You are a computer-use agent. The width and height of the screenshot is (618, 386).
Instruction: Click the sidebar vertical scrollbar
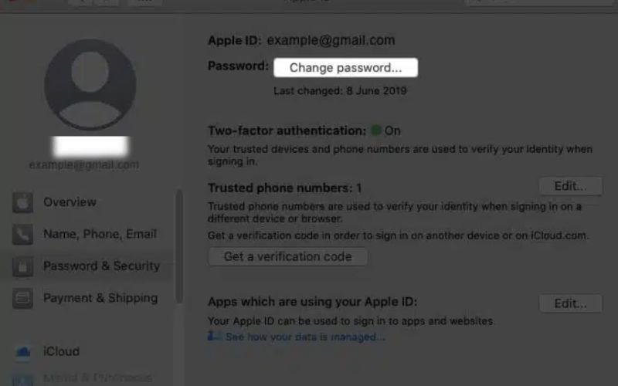179,246
